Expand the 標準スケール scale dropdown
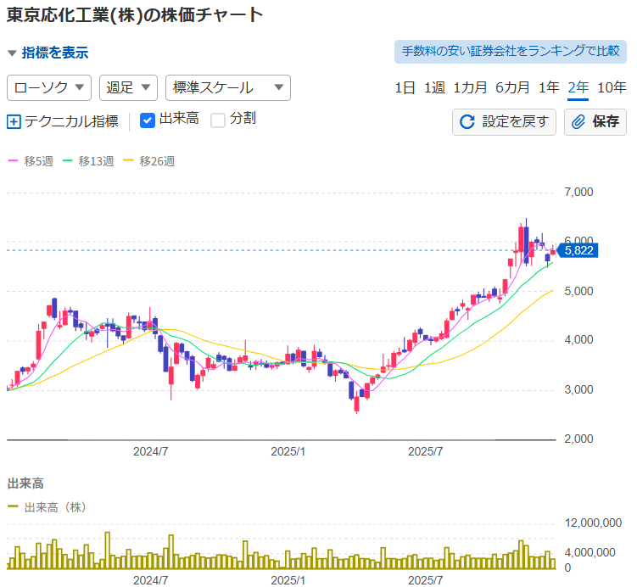Viewport: 637px width, 587px height. [x=227, y=87]
